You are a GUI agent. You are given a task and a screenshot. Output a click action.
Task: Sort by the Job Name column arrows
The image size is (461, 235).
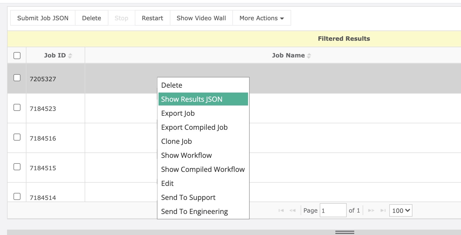[309, 56]
